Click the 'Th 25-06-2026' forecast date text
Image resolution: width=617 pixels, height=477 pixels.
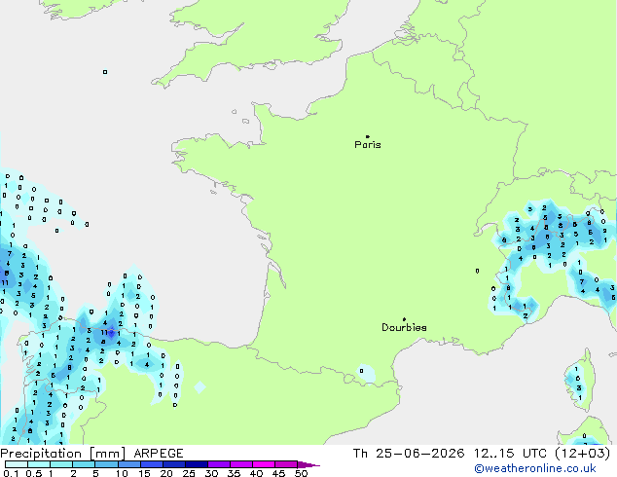[x=409, y=454]
